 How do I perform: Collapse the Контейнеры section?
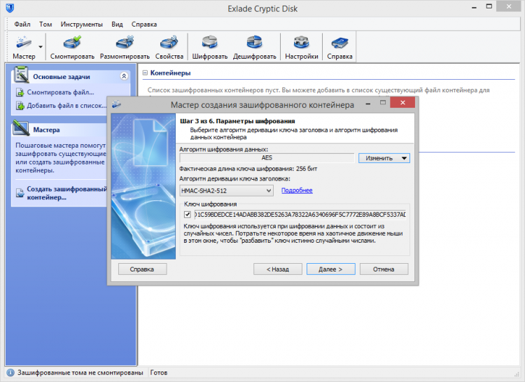(145, 73)
